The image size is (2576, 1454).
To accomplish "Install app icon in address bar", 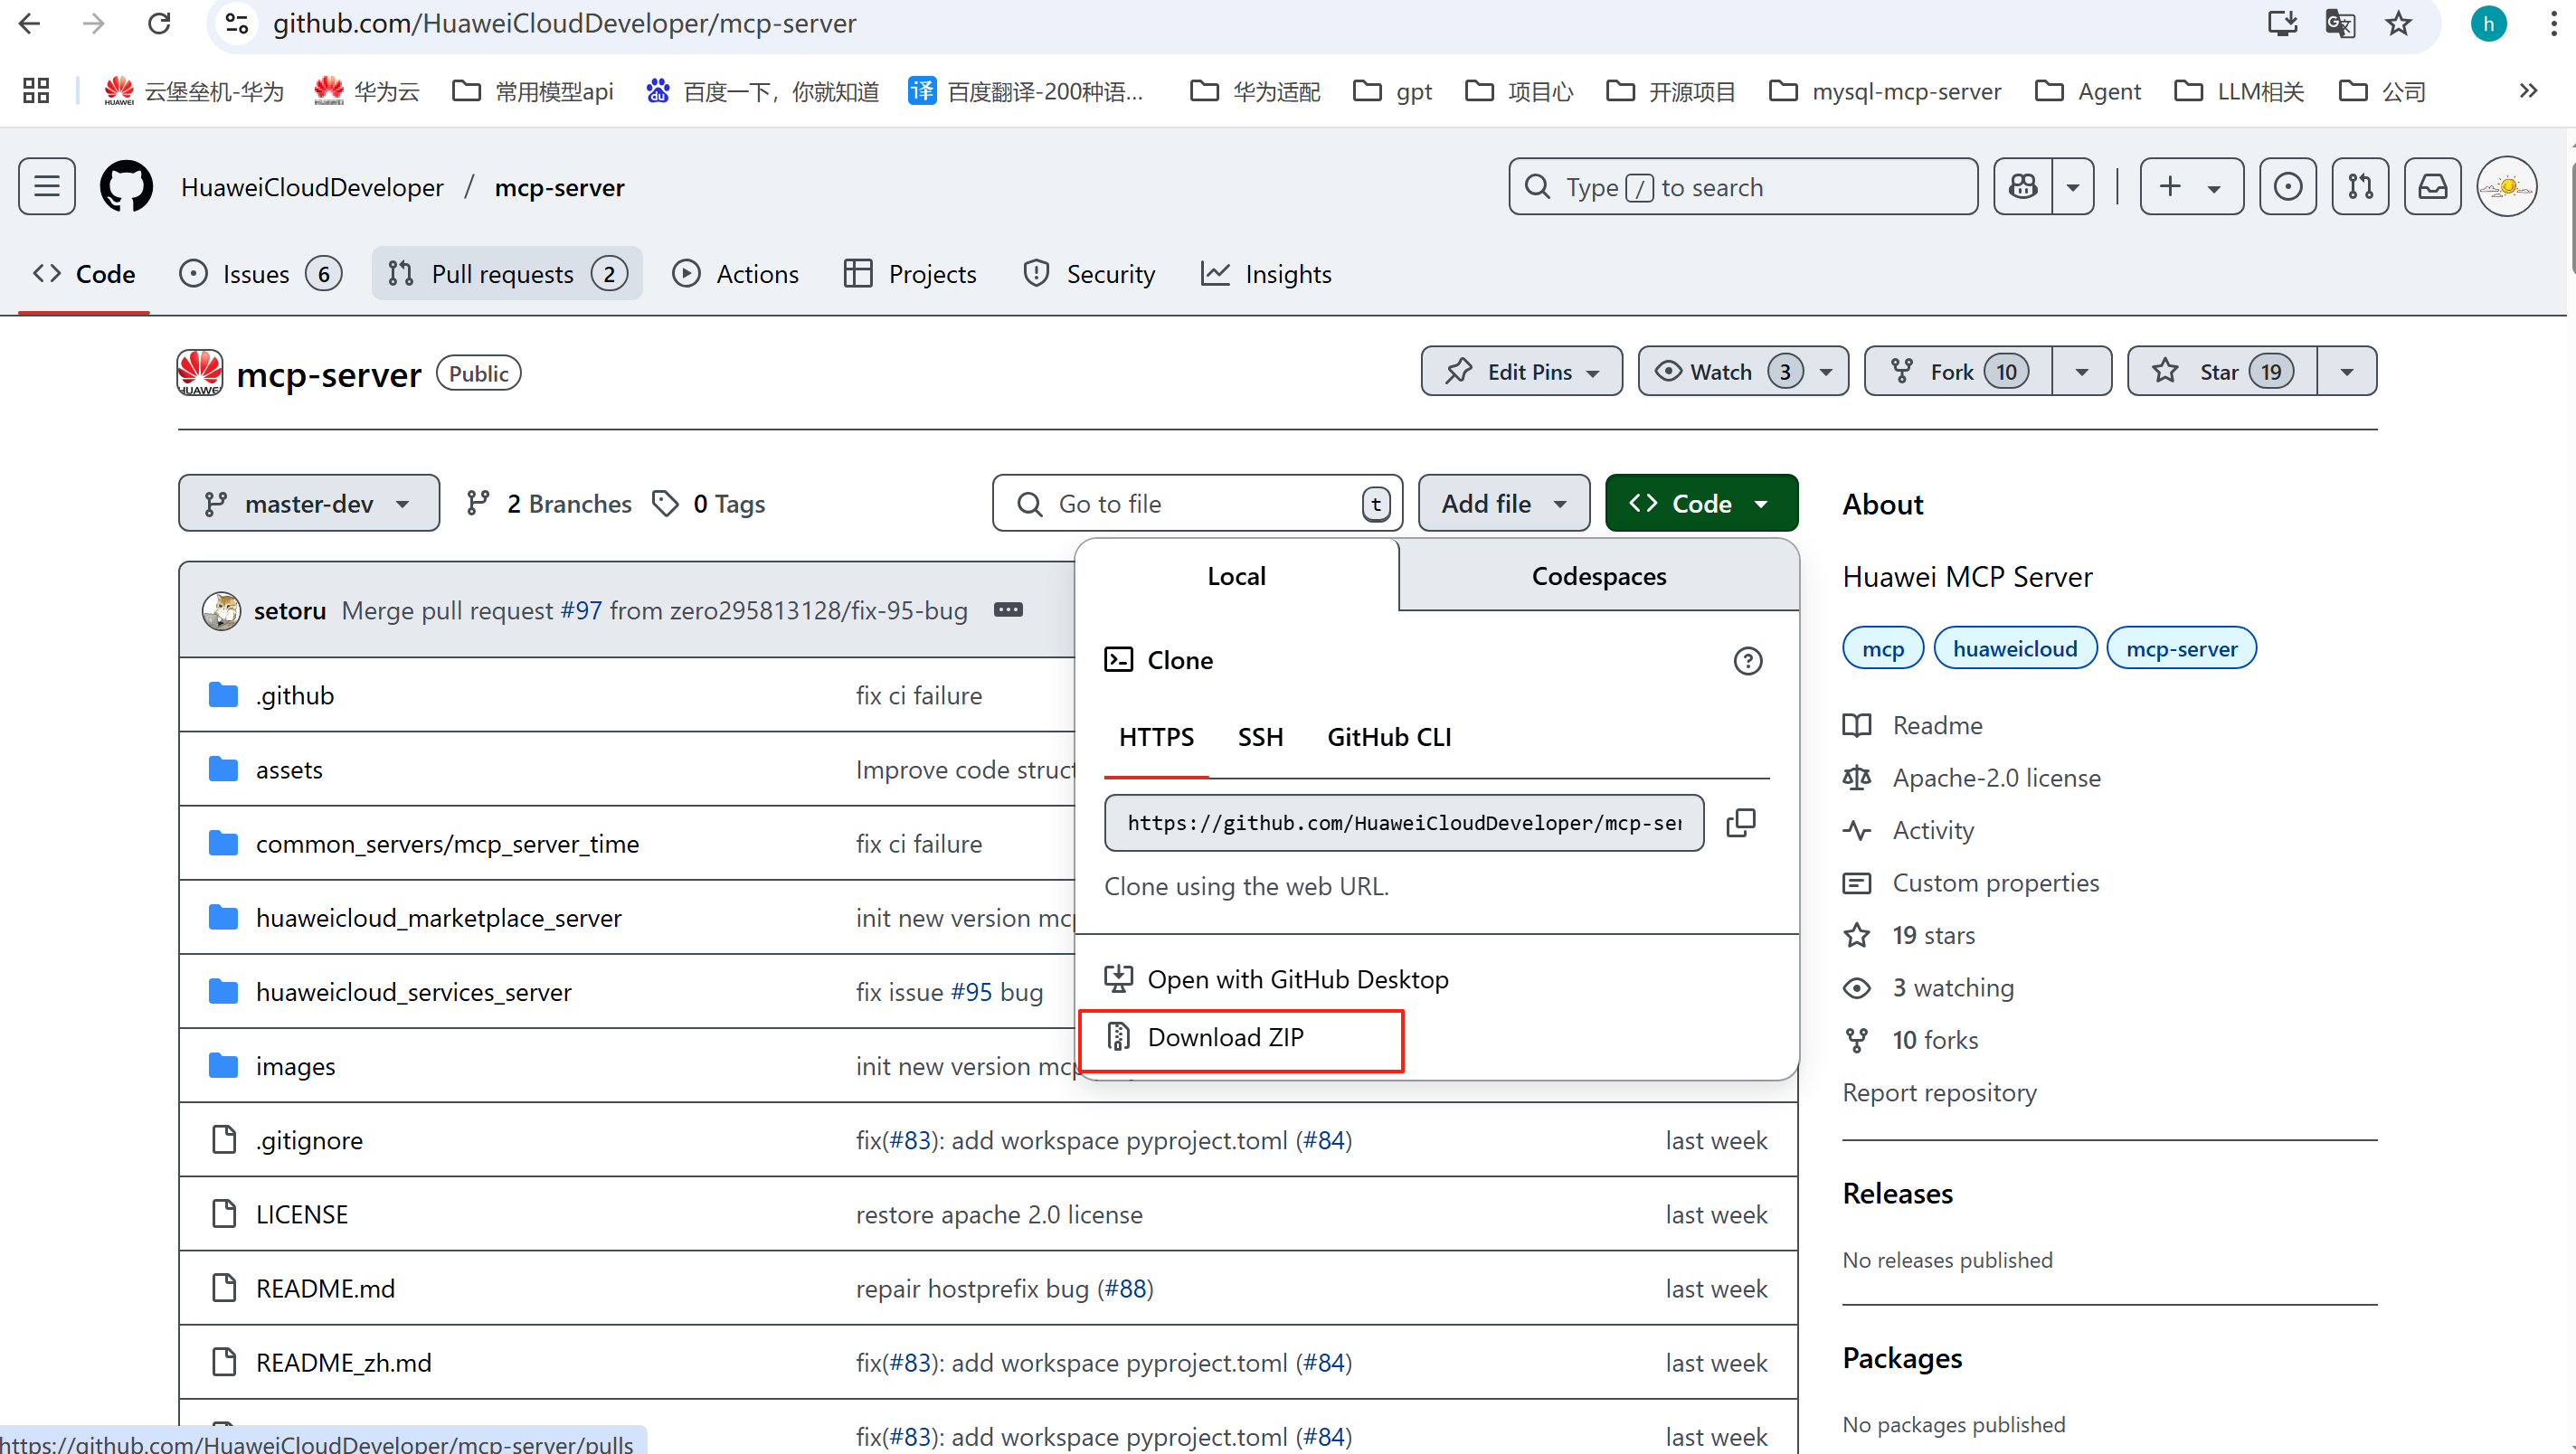I will pyautogui.click(x=2282, y=23).
